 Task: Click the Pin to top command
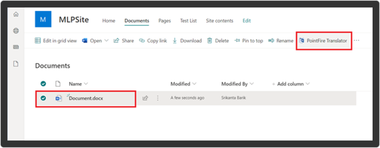249,41
